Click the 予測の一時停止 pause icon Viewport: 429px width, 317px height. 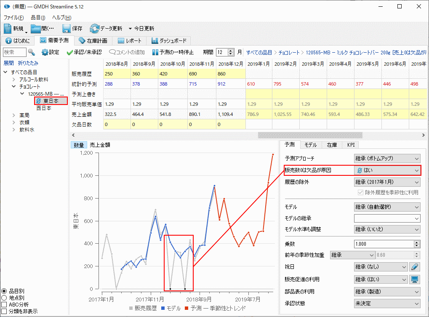coord(155,52)
